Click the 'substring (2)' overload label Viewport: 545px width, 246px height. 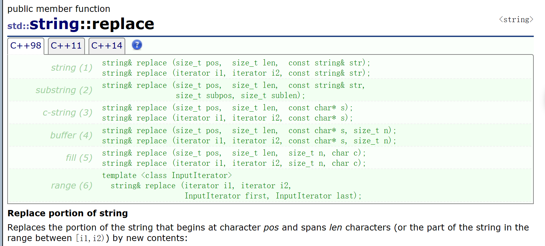[64, 90]
